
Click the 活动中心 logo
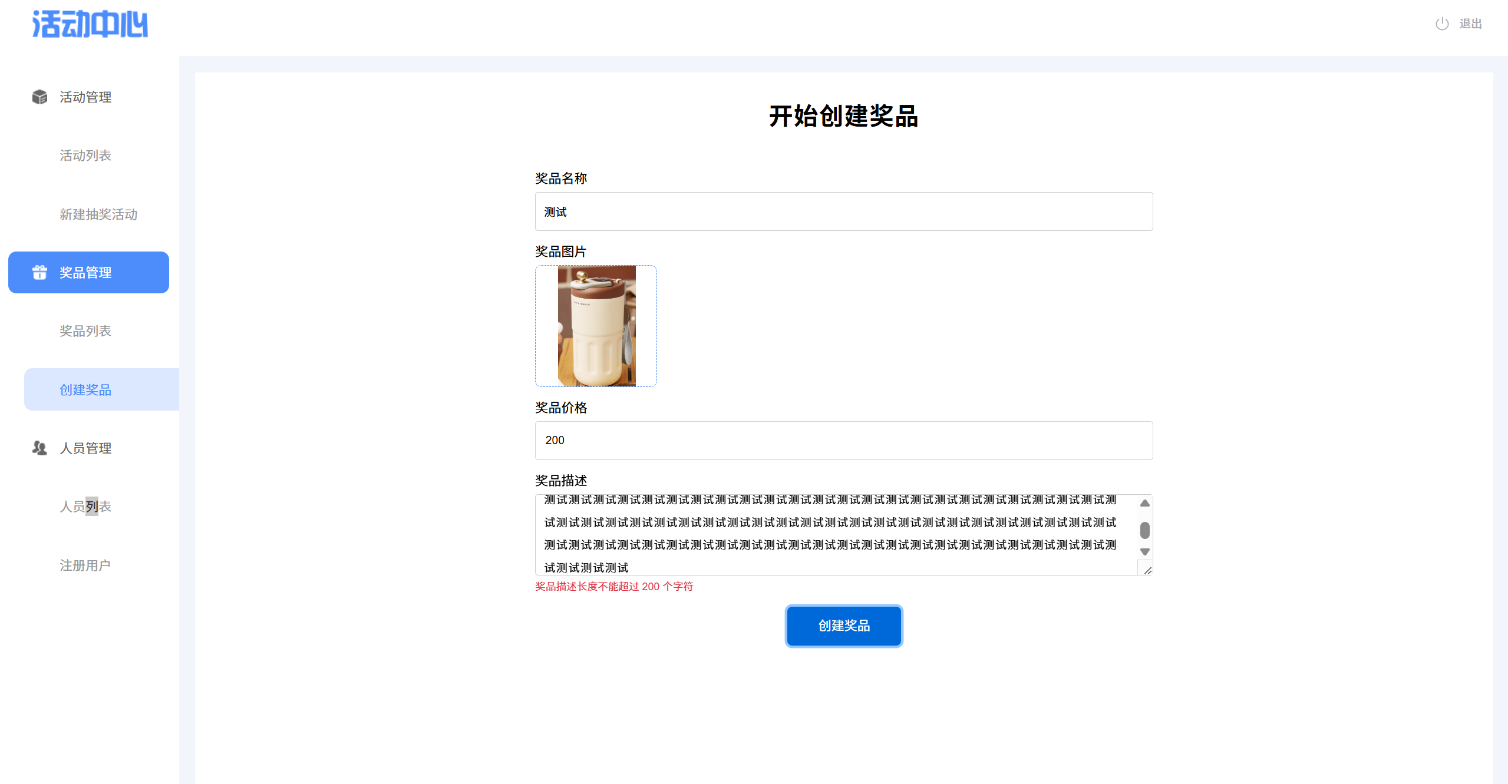coord(90,25)
